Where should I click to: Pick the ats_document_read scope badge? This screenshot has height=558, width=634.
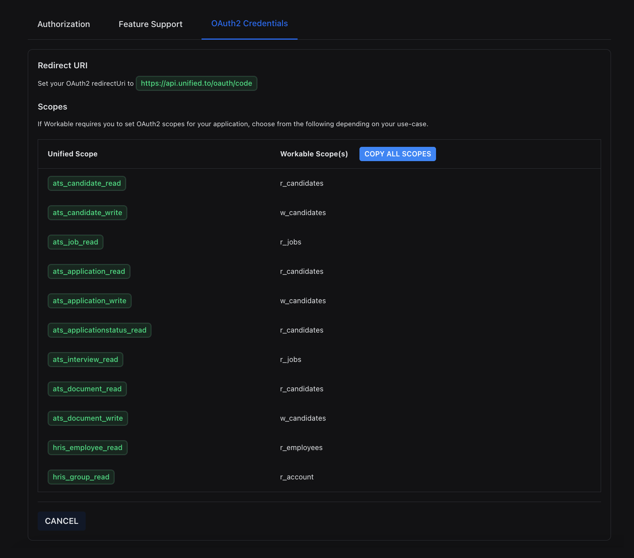pos(87,389)
